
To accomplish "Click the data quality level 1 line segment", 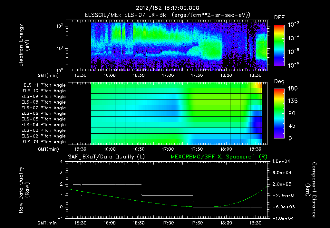I will click(167, 195).
